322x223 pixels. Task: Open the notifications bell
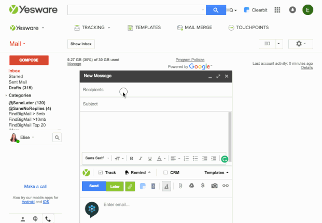tap(292, 10)
